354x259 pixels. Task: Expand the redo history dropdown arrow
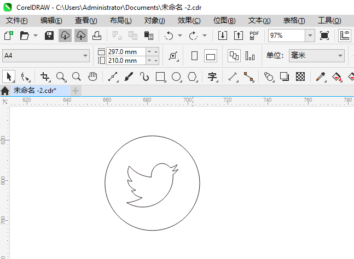(x=205, y=36)
